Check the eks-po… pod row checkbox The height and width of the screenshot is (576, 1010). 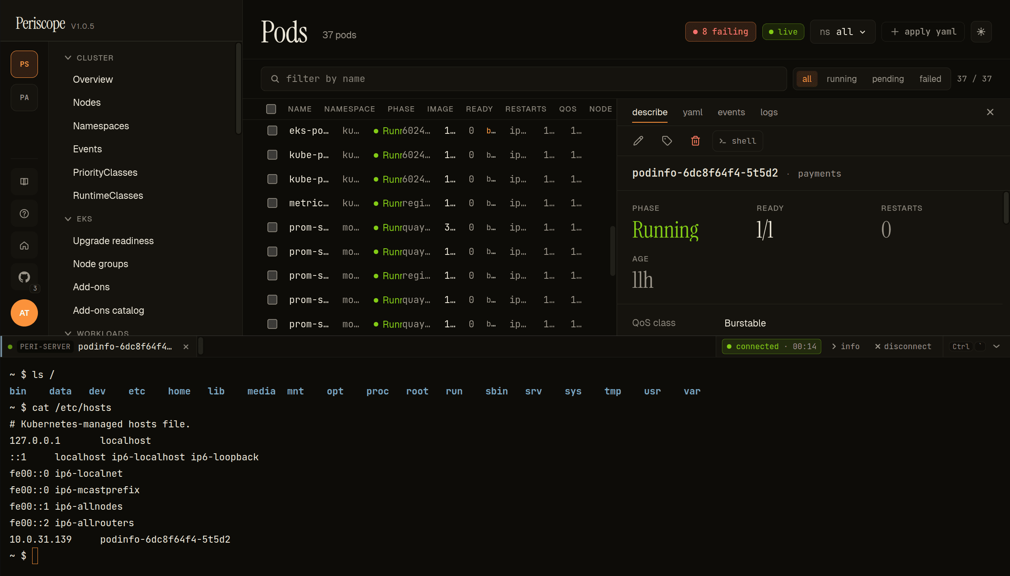pos(272,131)
